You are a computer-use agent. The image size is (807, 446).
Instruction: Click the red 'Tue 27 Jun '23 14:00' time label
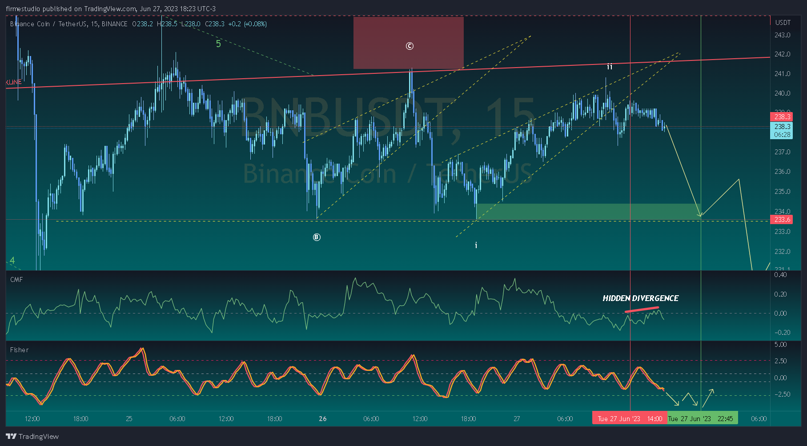630,418
